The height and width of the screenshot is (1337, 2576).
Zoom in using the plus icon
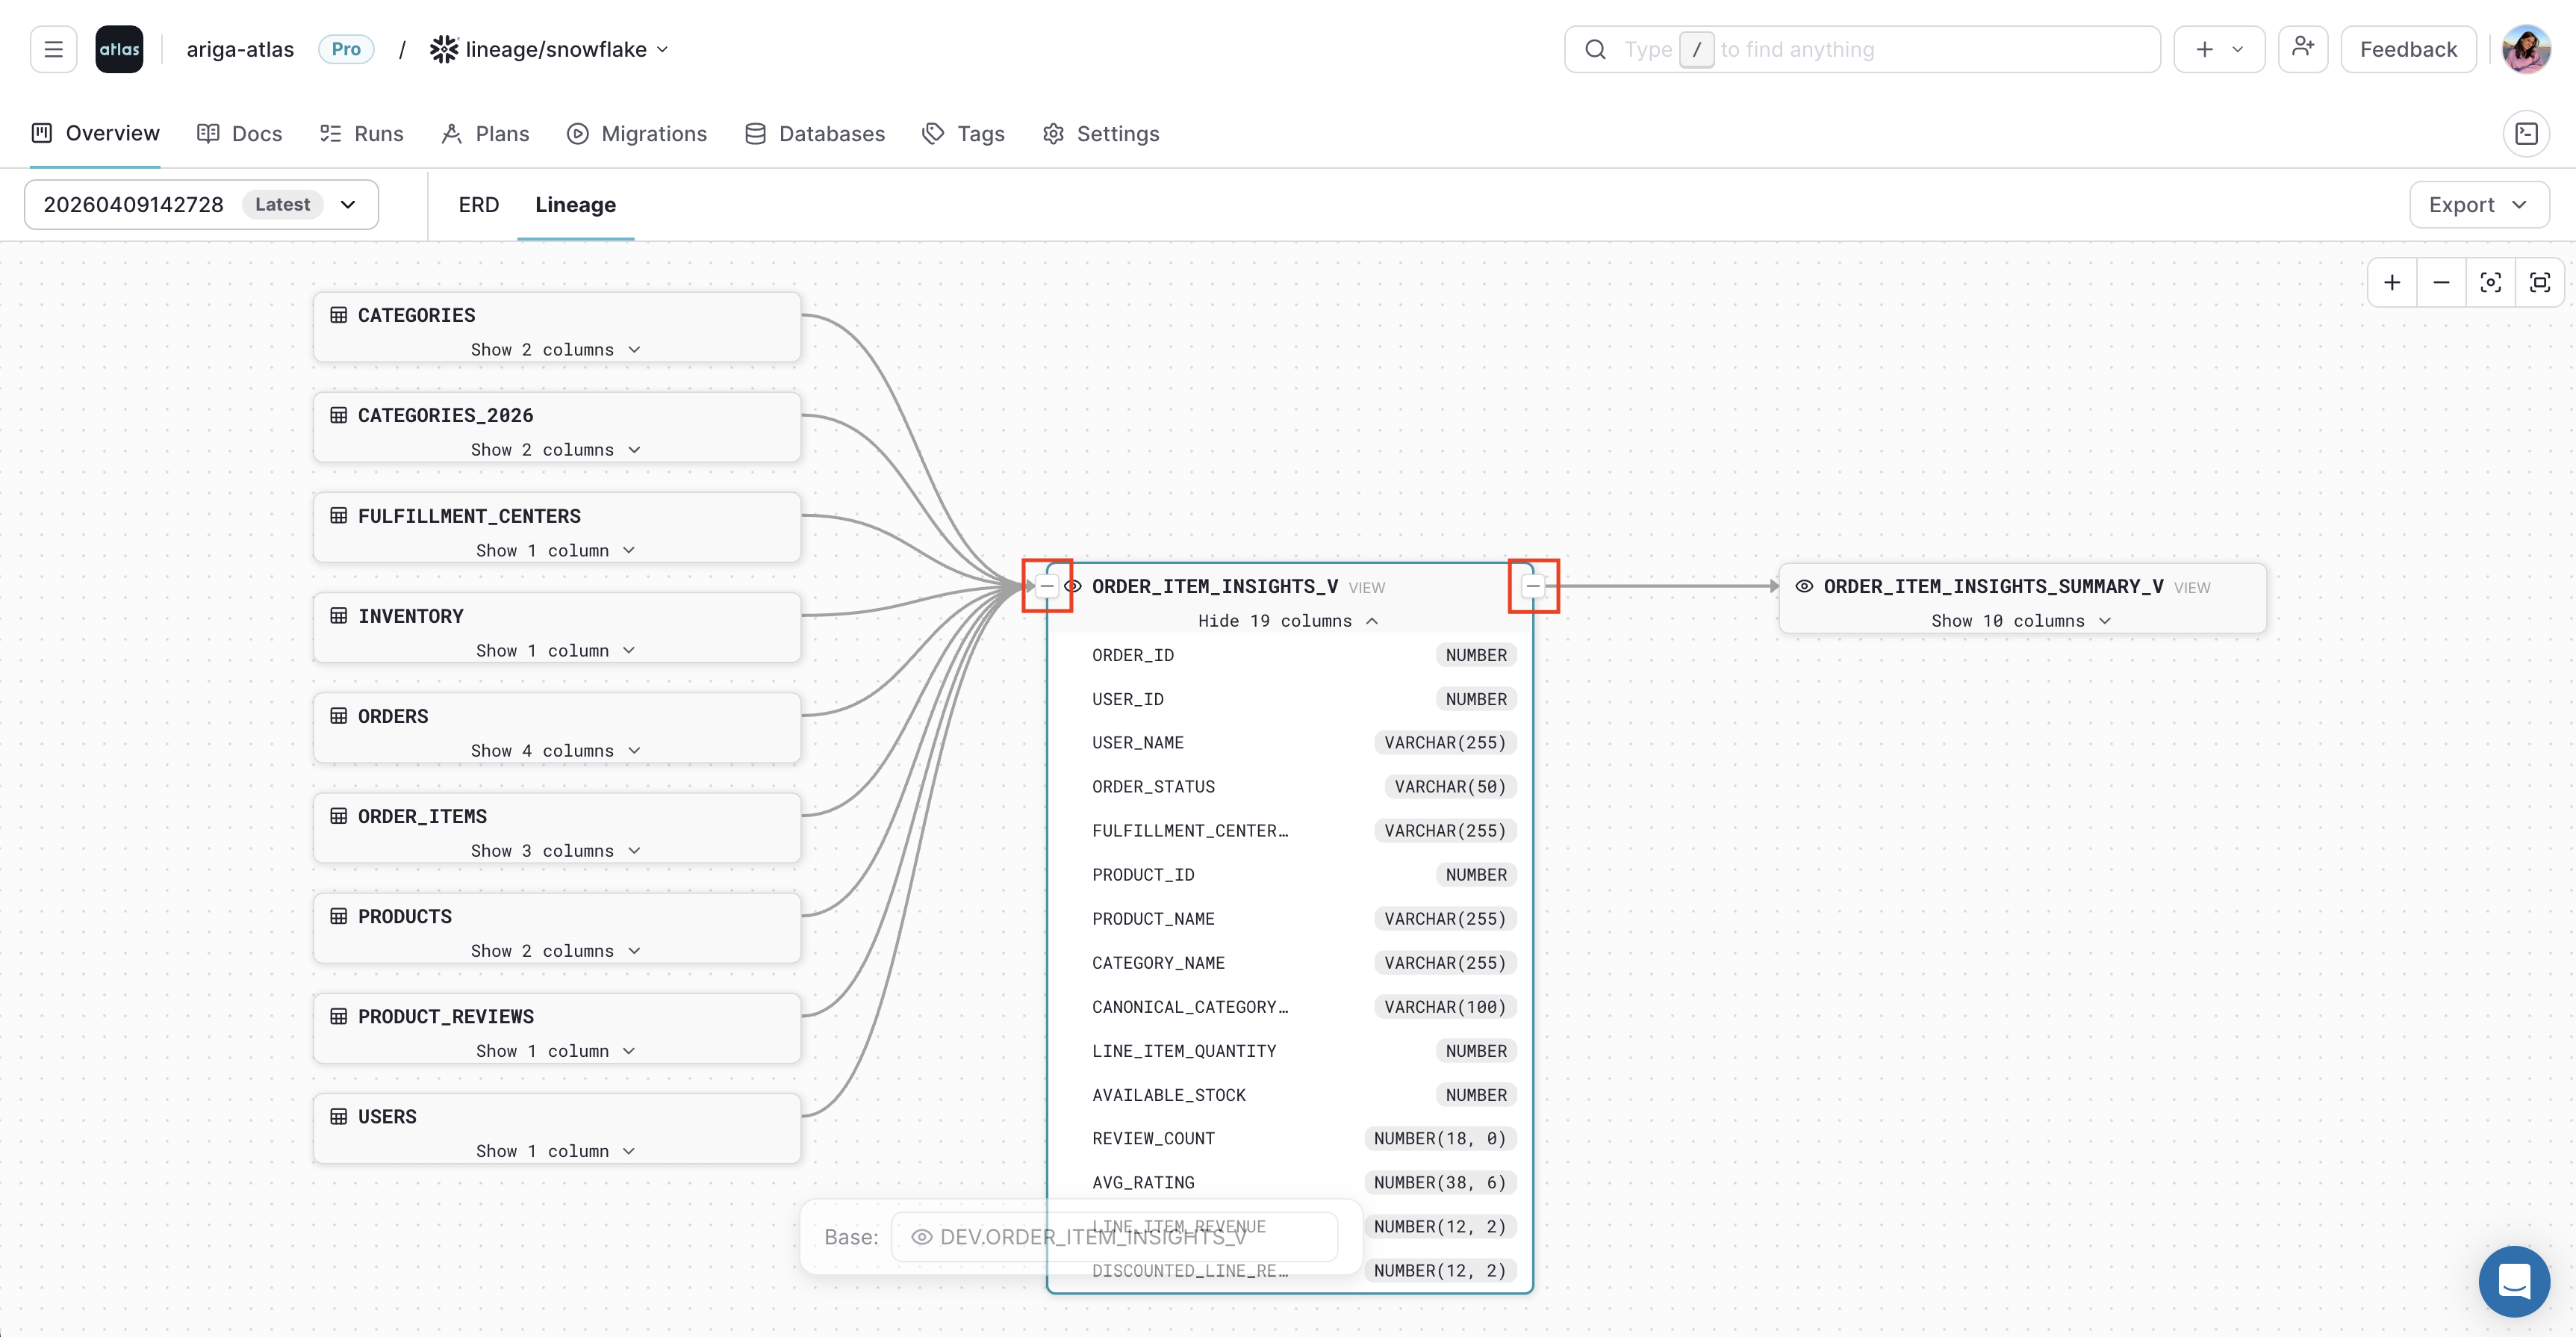point(2392,282)
